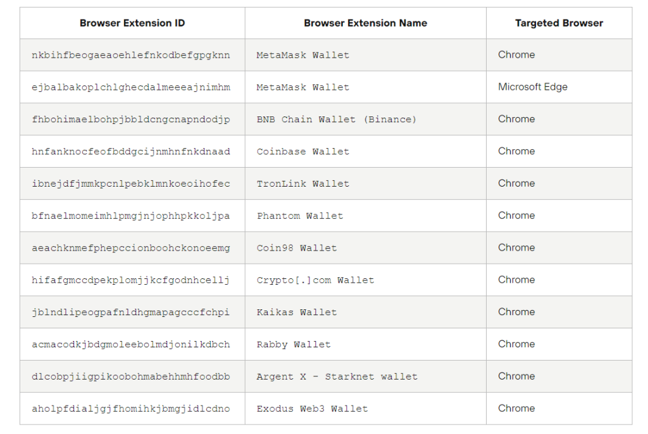Click the Browser Extension ID column header
The image size is (648, 434).
[x=132, y=23]
